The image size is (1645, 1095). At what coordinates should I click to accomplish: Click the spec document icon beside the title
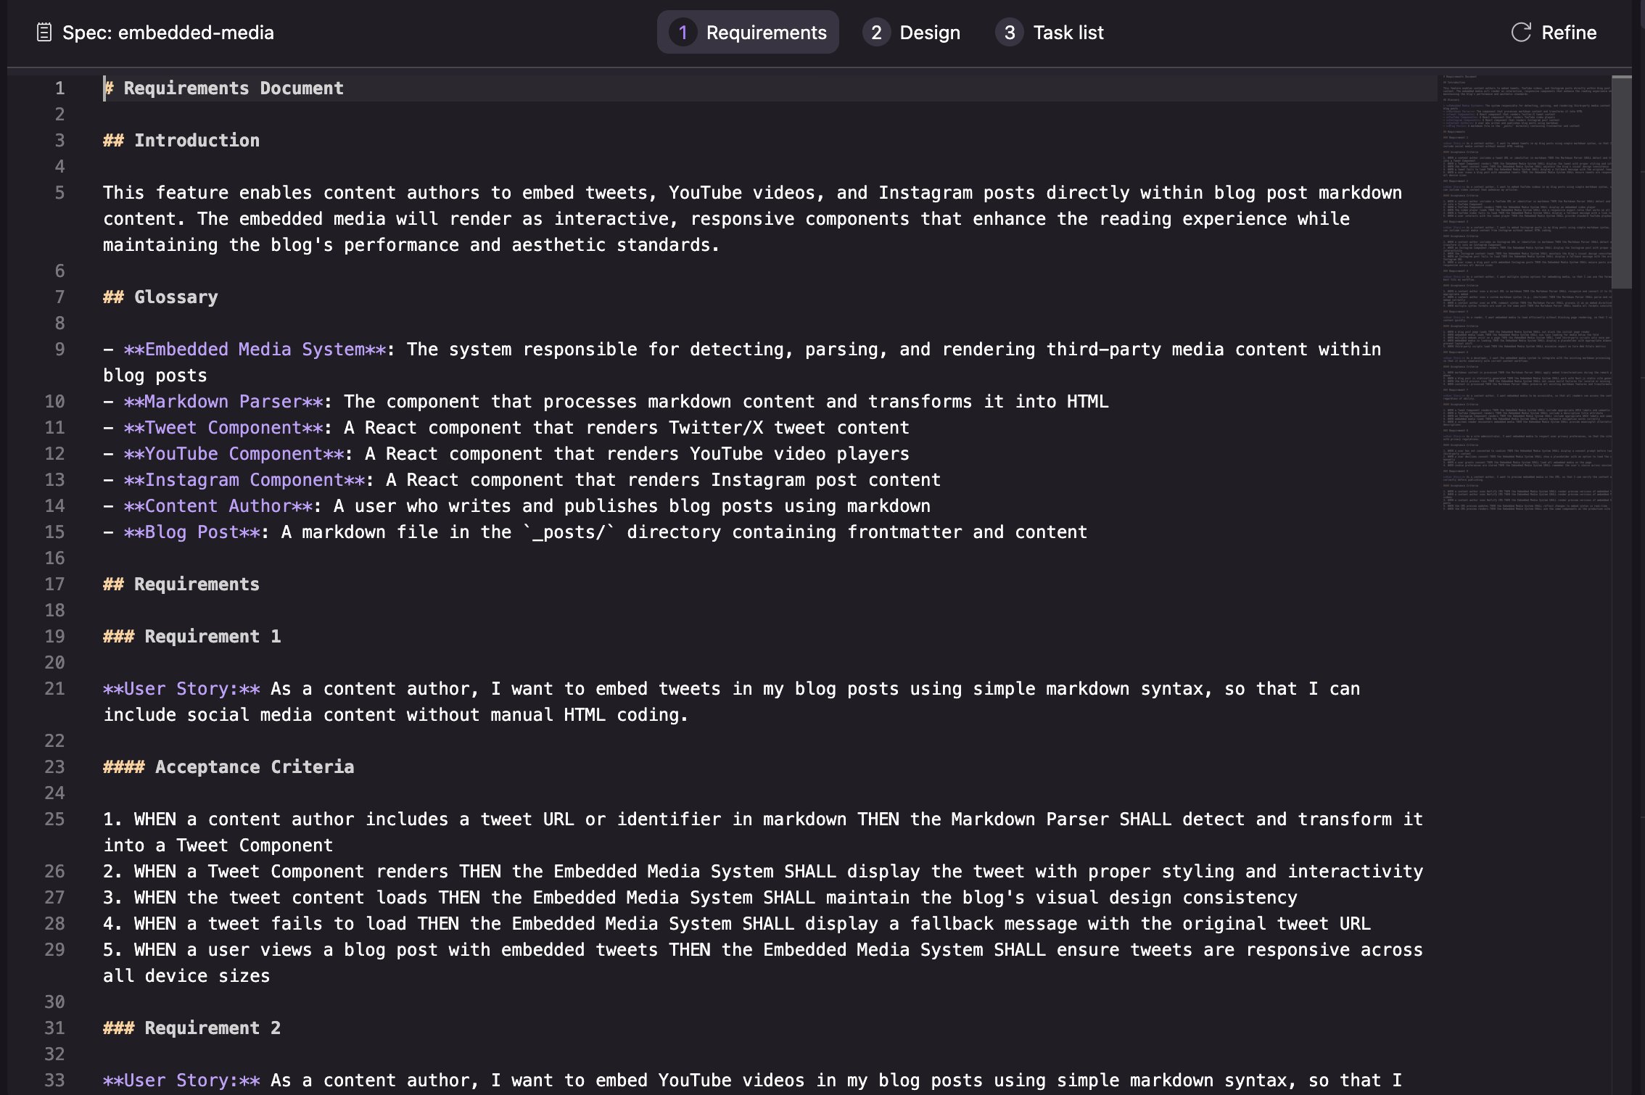44,33
